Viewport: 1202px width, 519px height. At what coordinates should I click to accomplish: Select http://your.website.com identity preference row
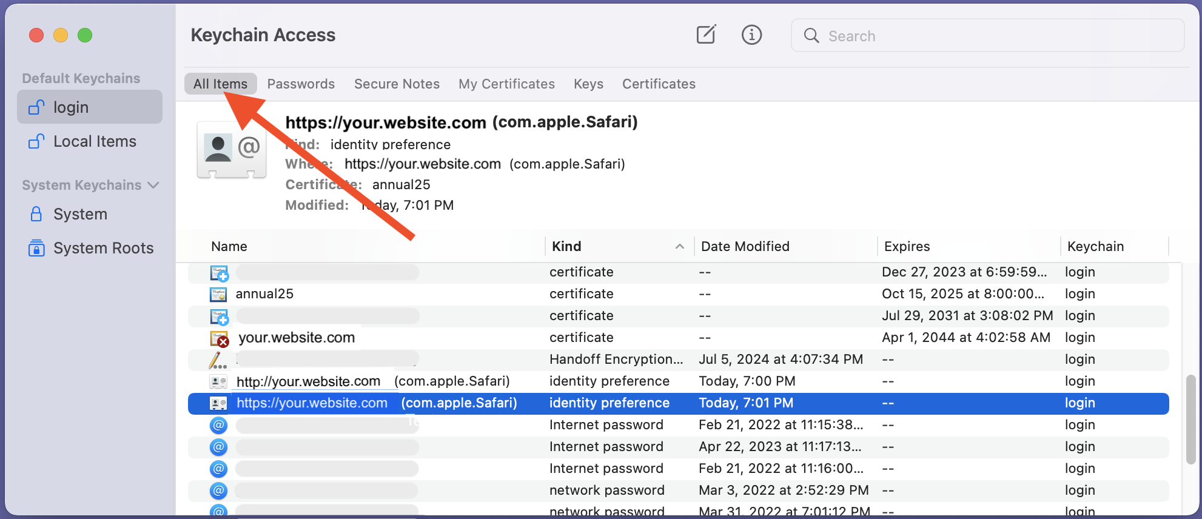coord(678,381)
